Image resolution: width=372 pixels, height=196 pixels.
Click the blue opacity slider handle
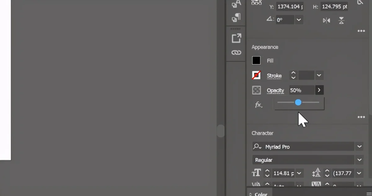point(298,102)
